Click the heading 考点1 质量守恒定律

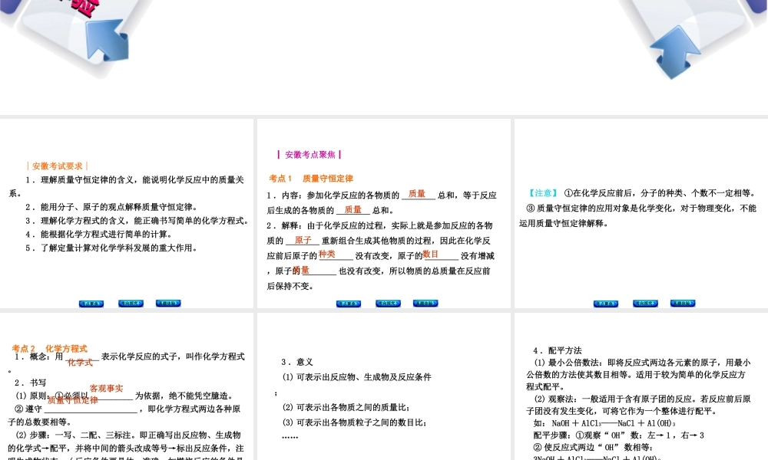(311, 179)
